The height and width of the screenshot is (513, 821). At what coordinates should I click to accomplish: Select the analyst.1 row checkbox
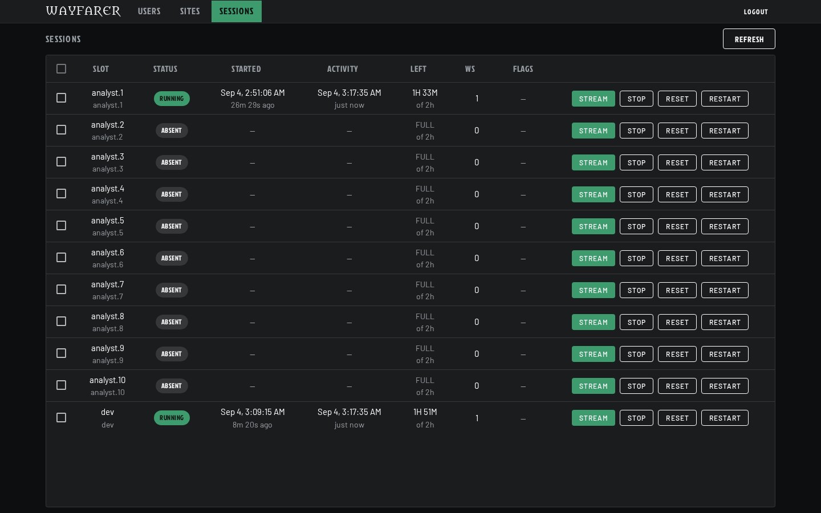pos(62,98)
